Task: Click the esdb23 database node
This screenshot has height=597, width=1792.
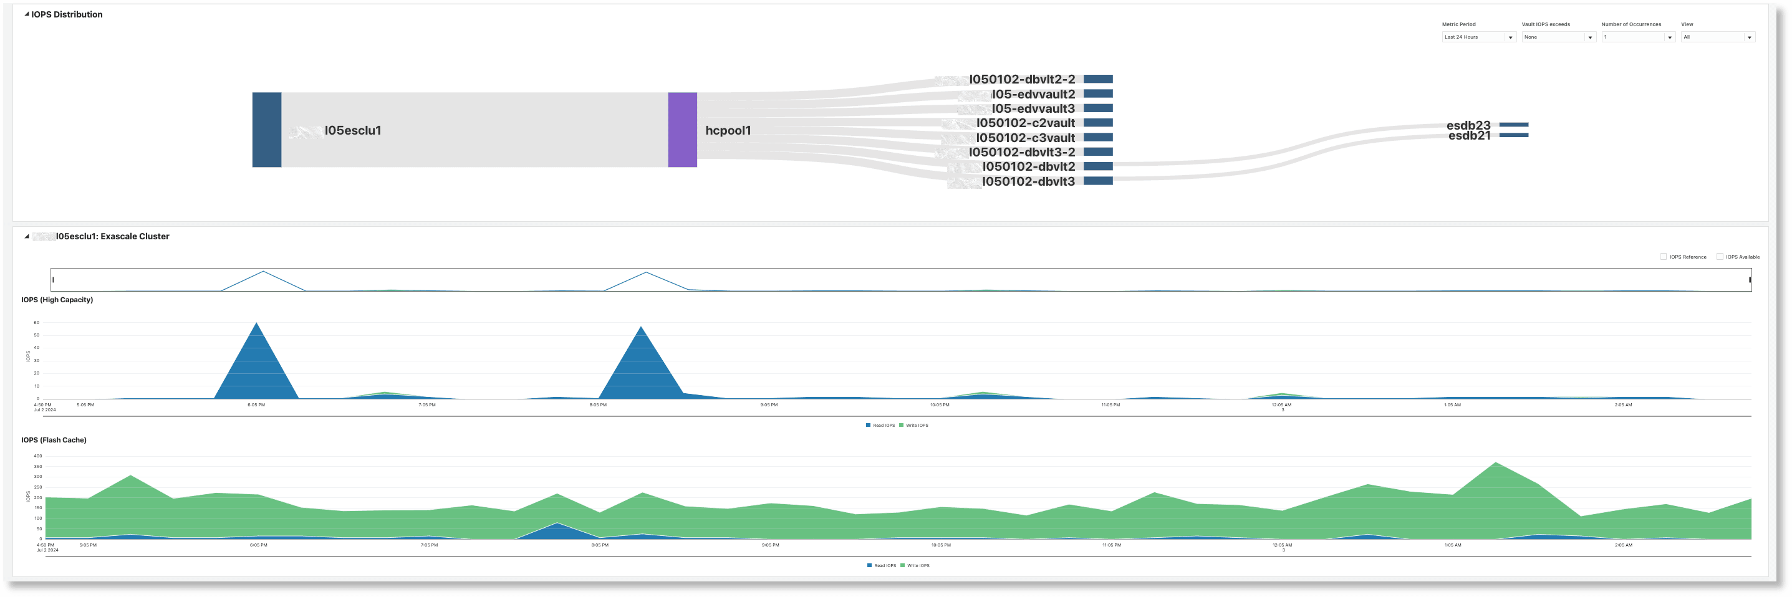Action: tap(1513, 125)
